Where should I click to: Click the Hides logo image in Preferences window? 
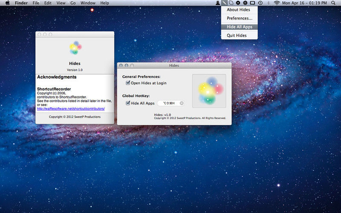click(209, 91)
